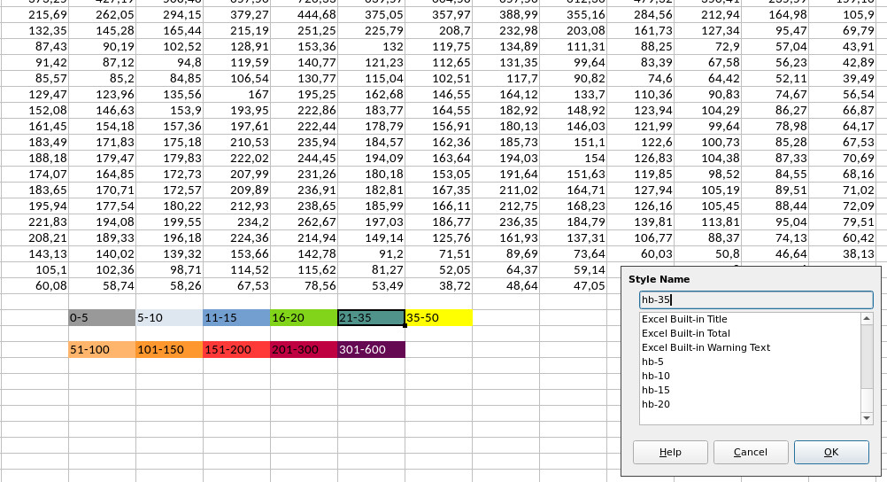Select the cell containing 444,68
Image resolution: width=887 pixels, height=482 pixels.
(x=304, y=14)
